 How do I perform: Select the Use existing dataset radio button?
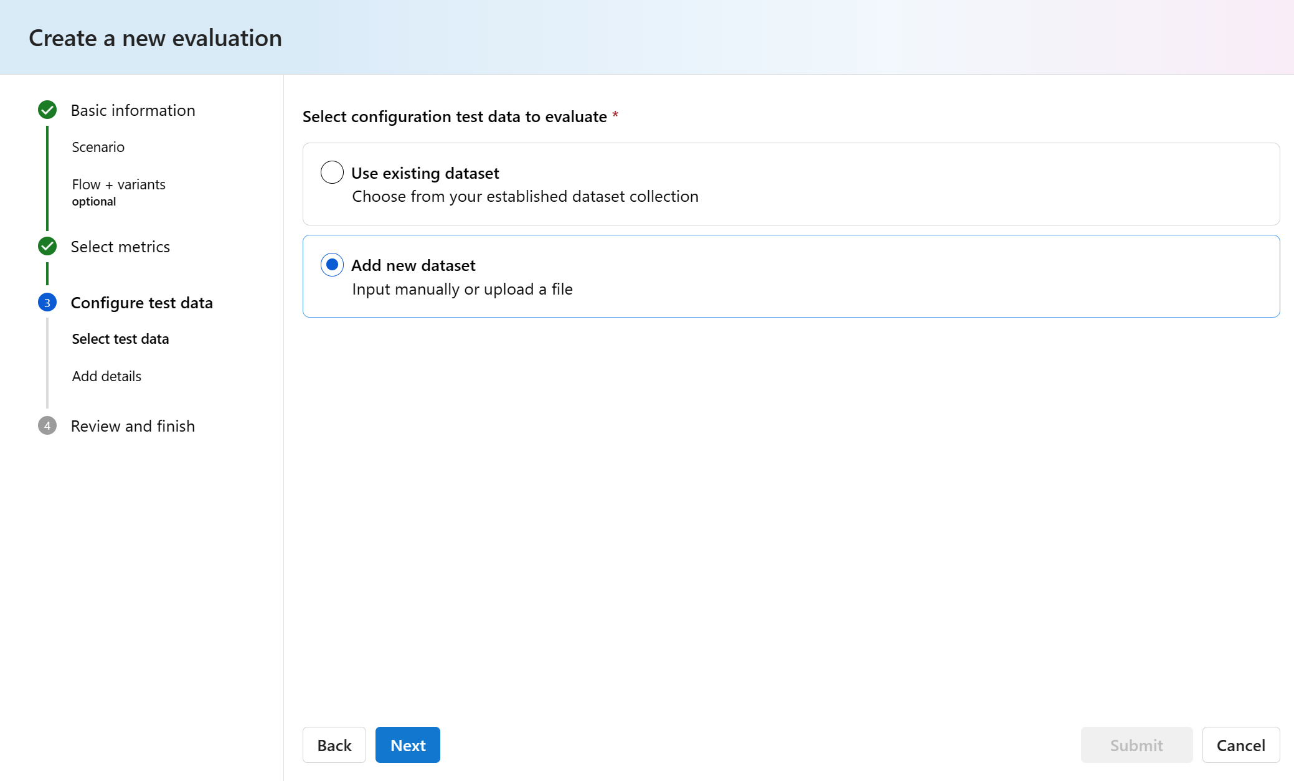pos(332,173)
